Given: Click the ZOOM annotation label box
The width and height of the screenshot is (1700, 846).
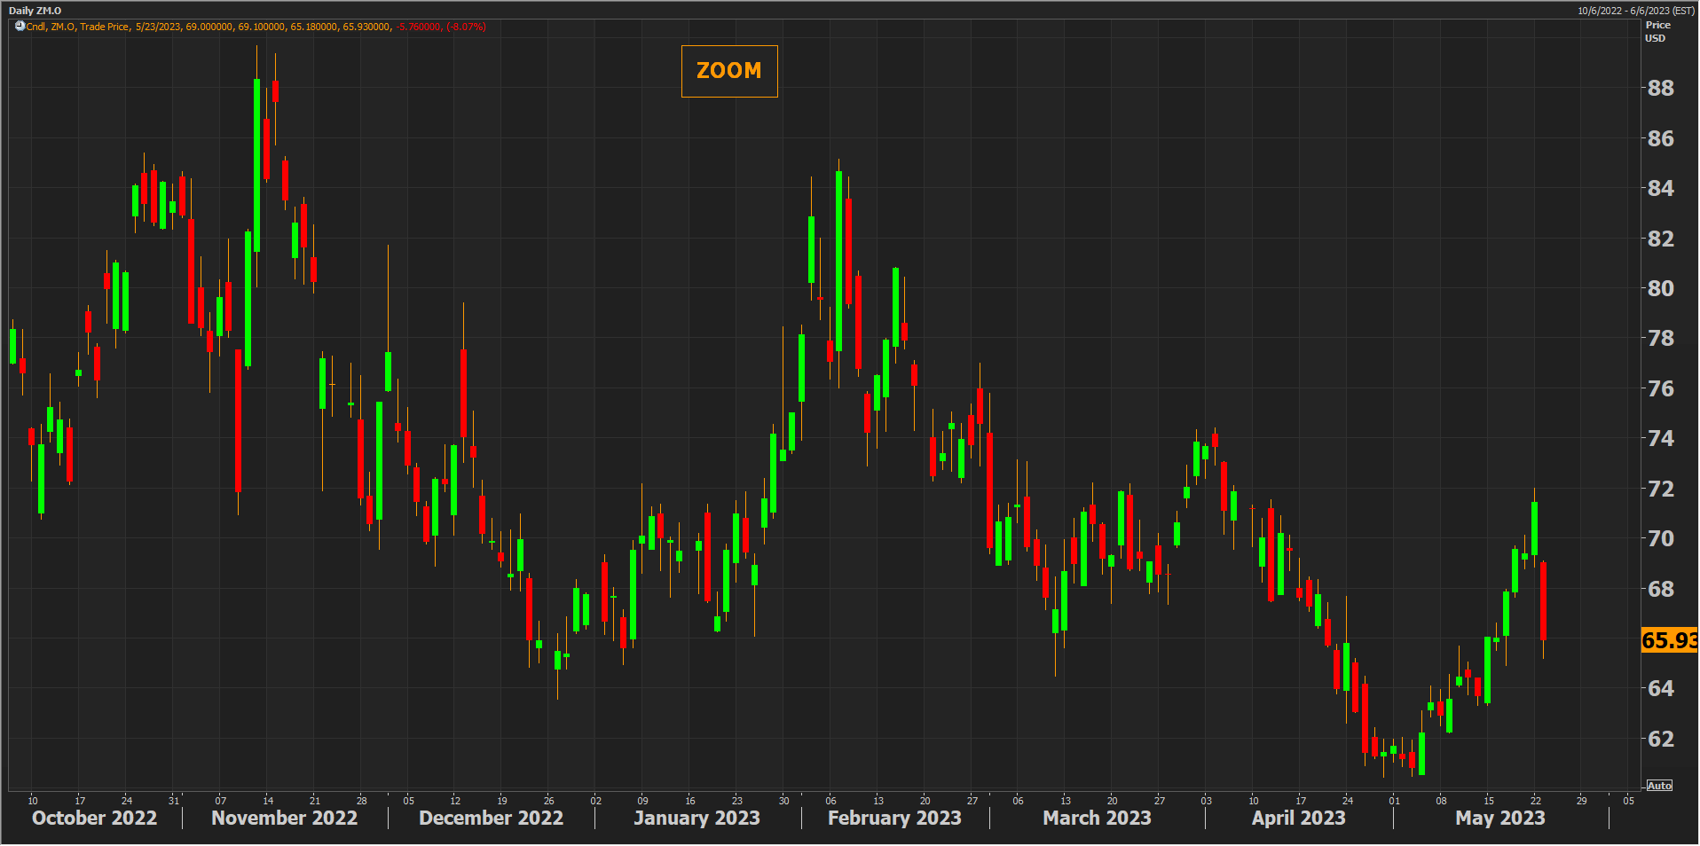Looking at the screenshot, I should (x=728, y=71).
